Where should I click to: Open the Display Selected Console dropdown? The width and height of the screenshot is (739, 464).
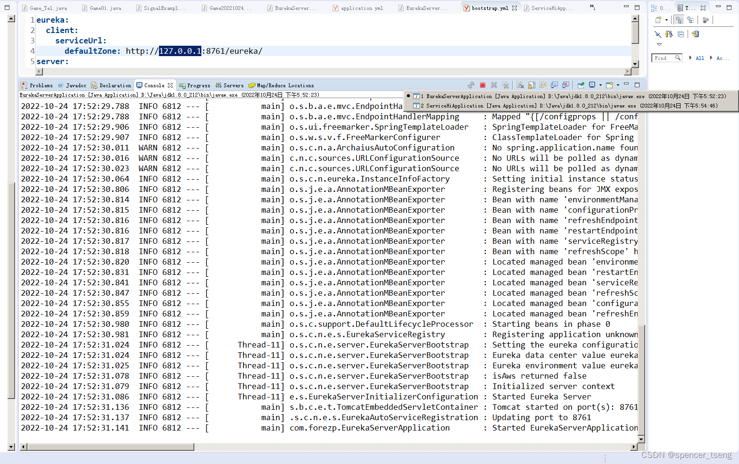600,85
